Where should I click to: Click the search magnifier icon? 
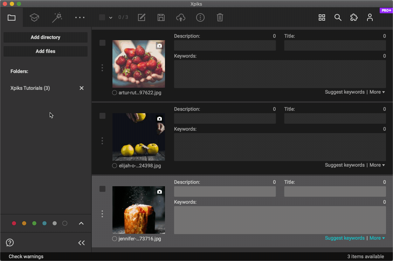[x=338, y=17]
